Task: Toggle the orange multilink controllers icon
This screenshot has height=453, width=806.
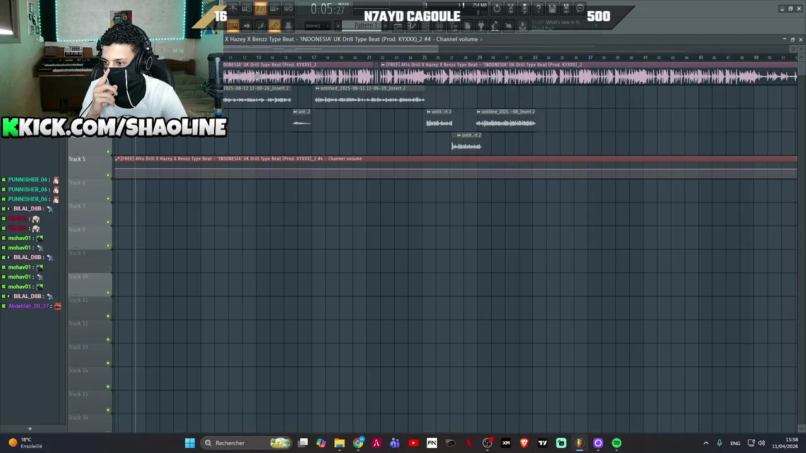Action: (x=275, y=25)
